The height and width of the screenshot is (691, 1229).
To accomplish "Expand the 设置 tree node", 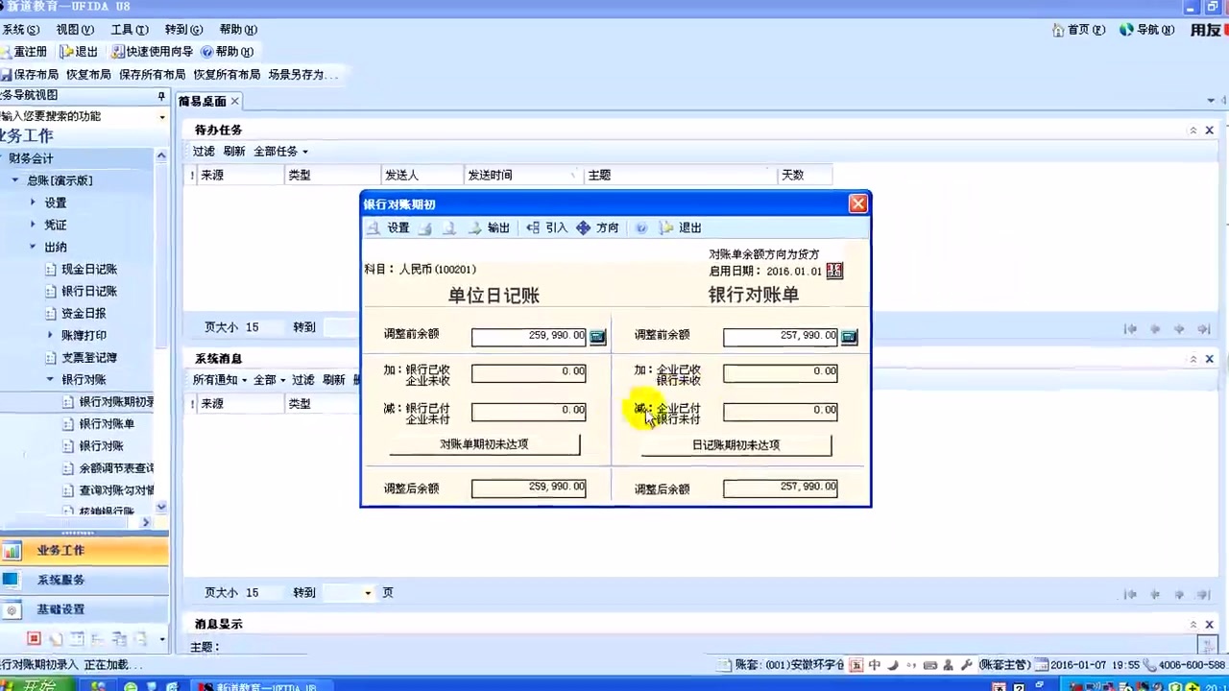I will point(33,203).
